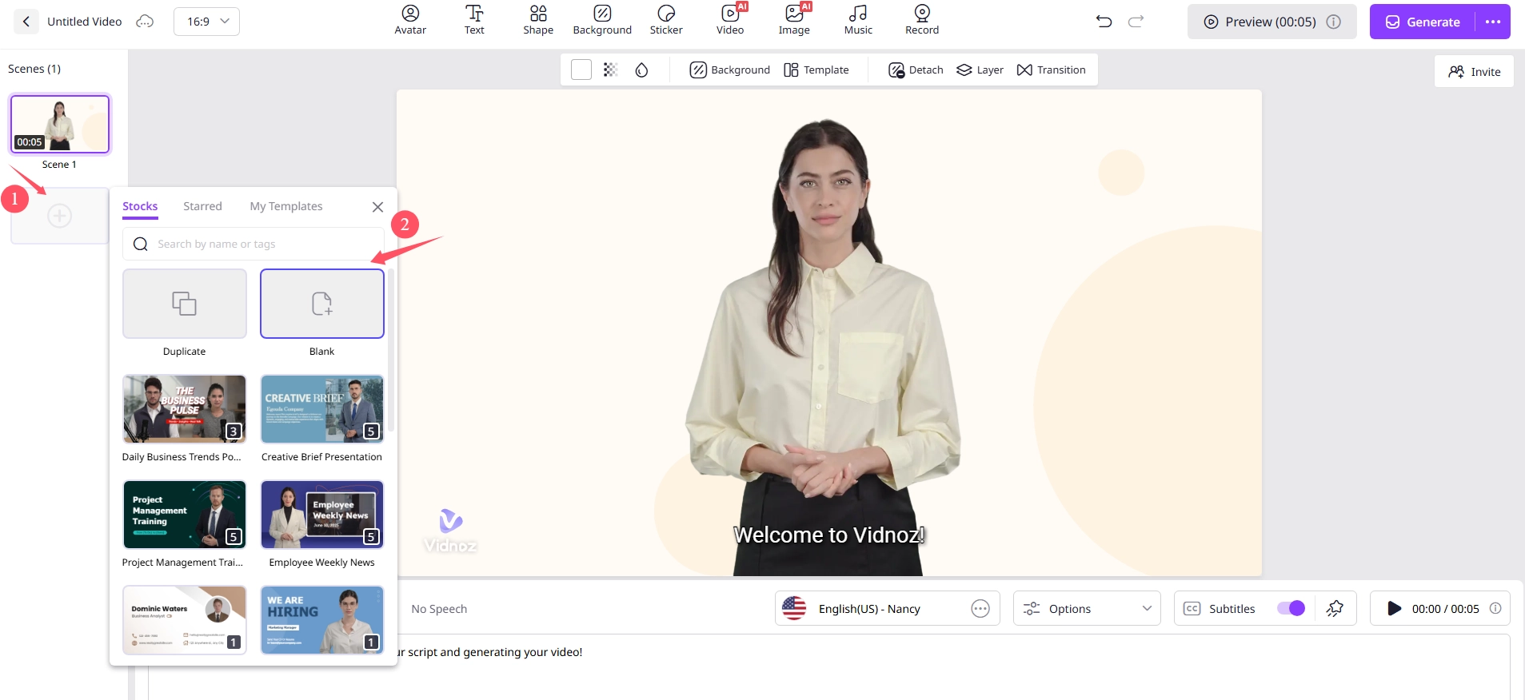Open the AI Image tool
Screen dimensions: 1525x700
[x=794, y=20]
